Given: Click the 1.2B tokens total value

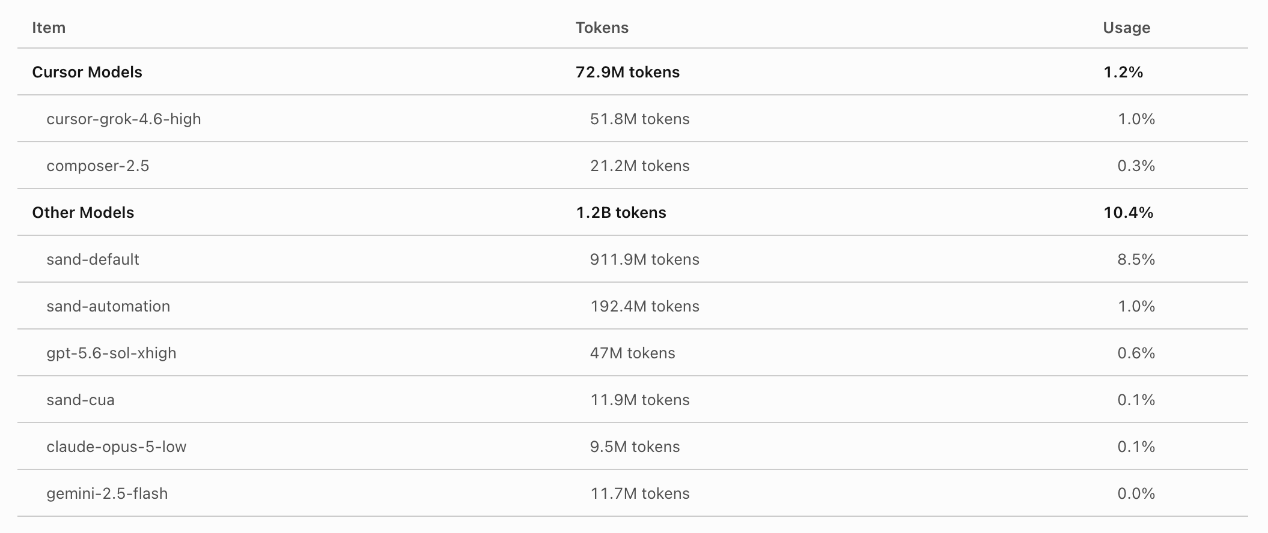Looking at the screenshot, I should click(621, 212).
